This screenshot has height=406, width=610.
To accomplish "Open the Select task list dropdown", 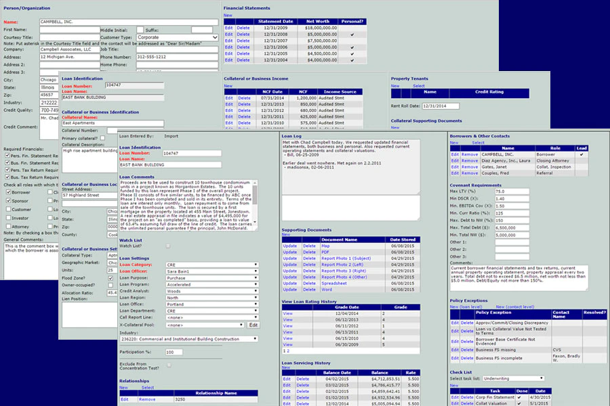I will (514, 378).
